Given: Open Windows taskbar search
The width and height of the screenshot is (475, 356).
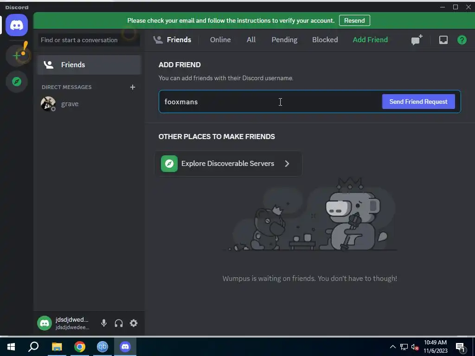Looking at the screenshot, I should pos(33,347).
